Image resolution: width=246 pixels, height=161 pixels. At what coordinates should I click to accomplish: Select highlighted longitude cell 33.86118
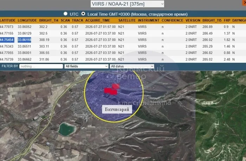pyautogui.click(x=24, y=40)
